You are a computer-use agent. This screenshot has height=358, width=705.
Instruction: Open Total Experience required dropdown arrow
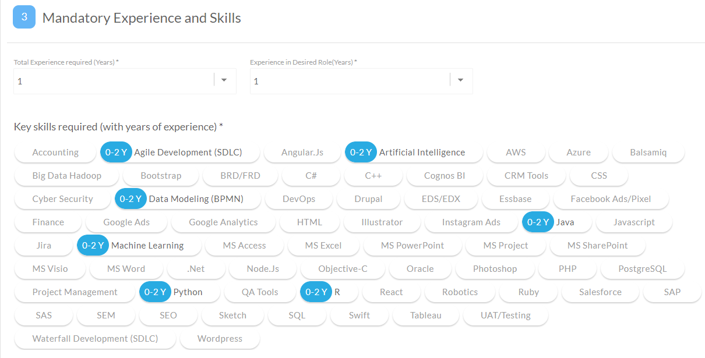click(x=224, y=80)
